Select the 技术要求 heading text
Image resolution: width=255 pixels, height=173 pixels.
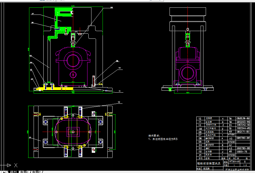(154, 136)
